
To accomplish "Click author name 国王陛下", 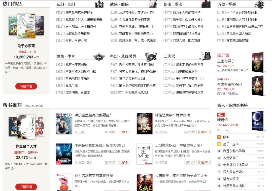I will pos(19,152).
